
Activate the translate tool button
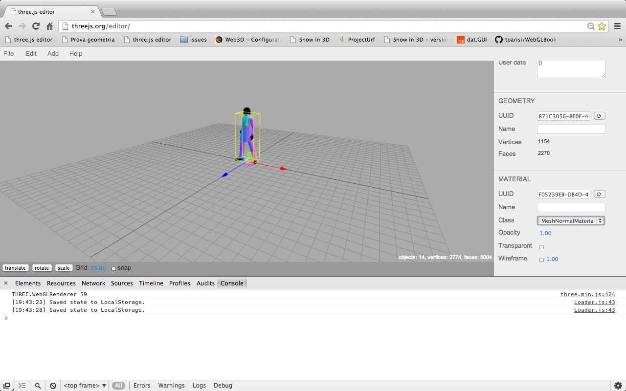pyautogui.click(x=16, y=268)
